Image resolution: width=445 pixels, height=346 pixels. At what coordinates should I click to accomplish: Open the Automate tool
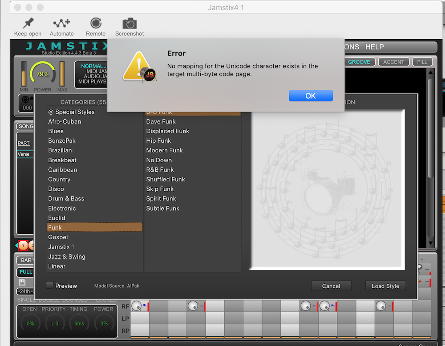[x=61, y=24]
